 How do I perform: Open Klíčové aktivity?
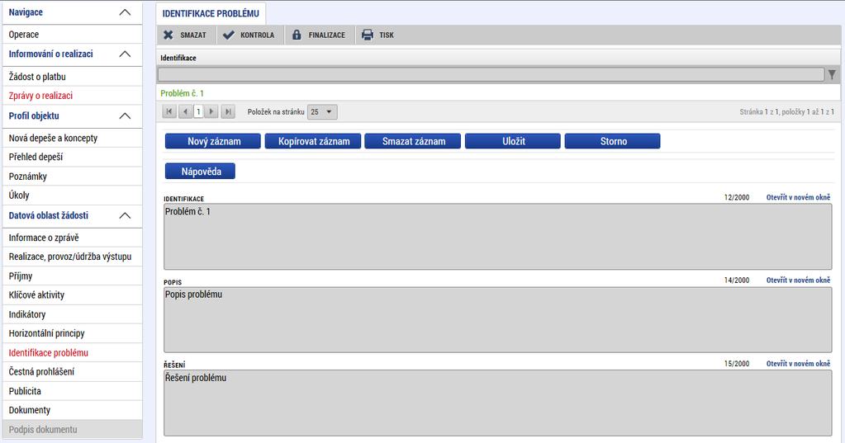coord(72,295)
